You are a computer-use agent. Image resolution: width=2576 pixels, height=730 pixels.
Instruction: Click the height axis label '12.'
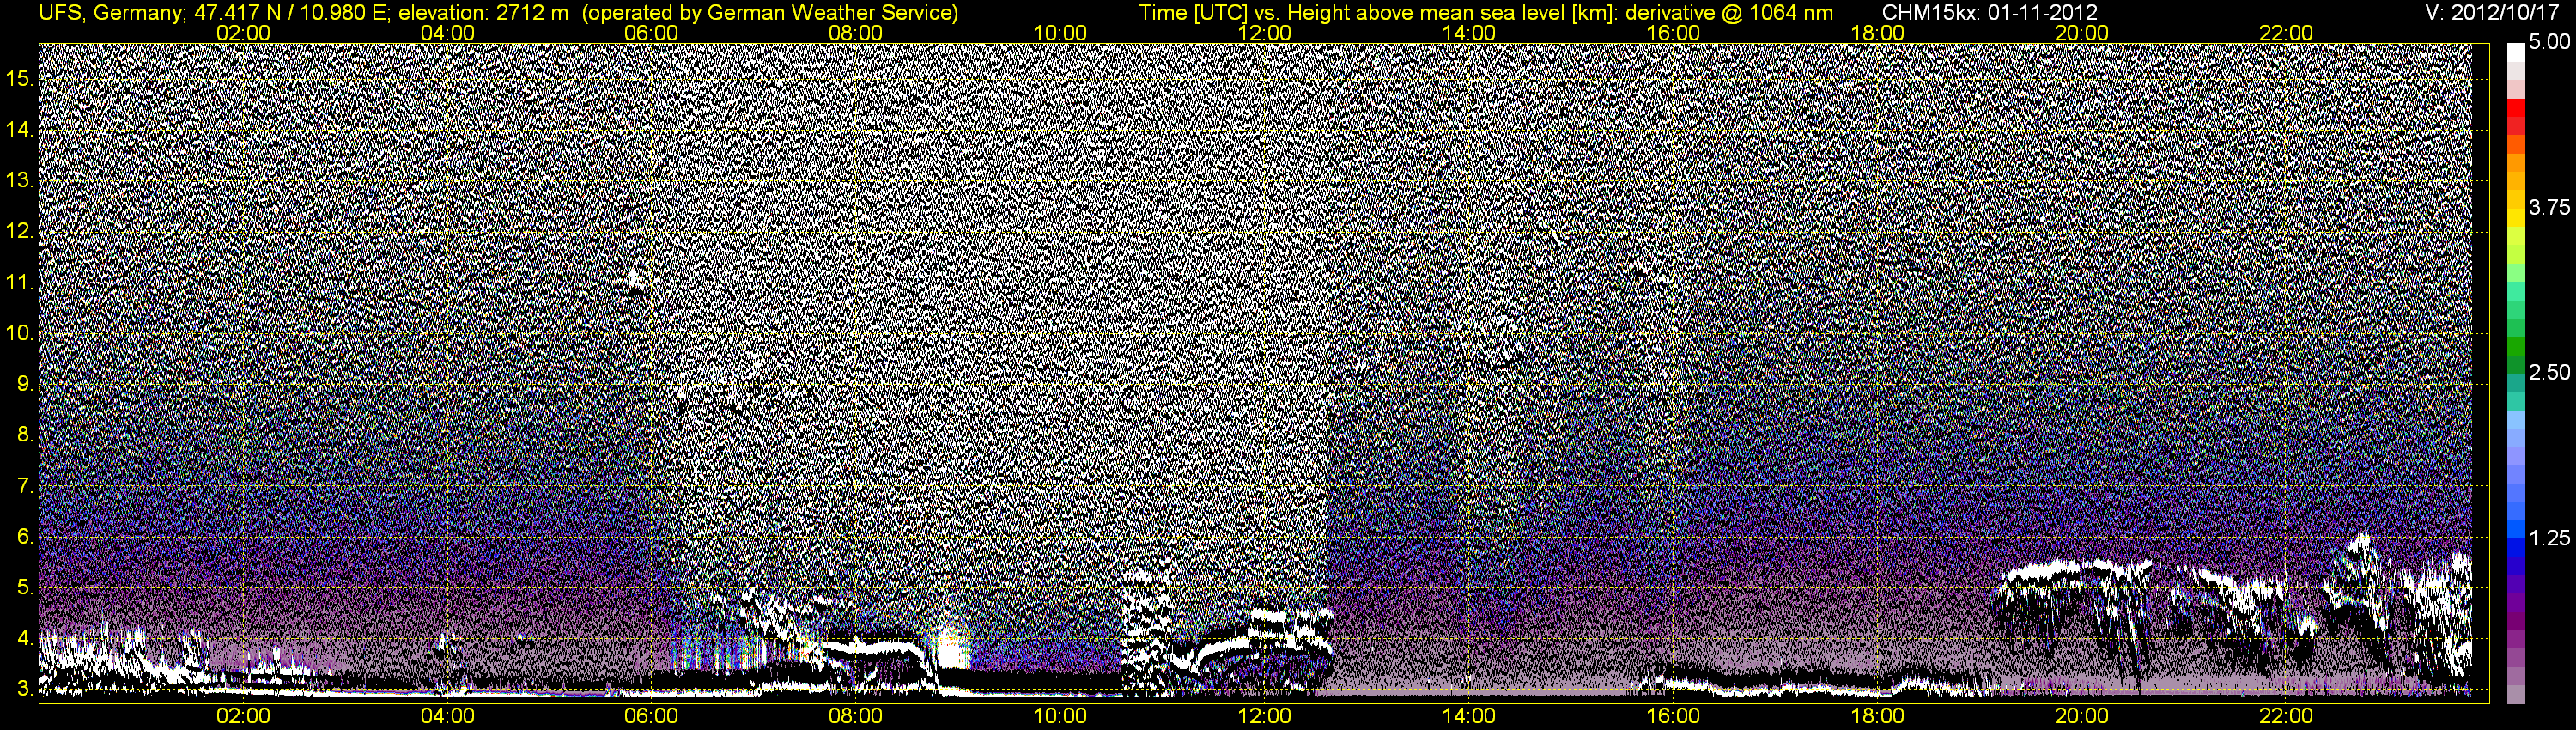[21, 231]
